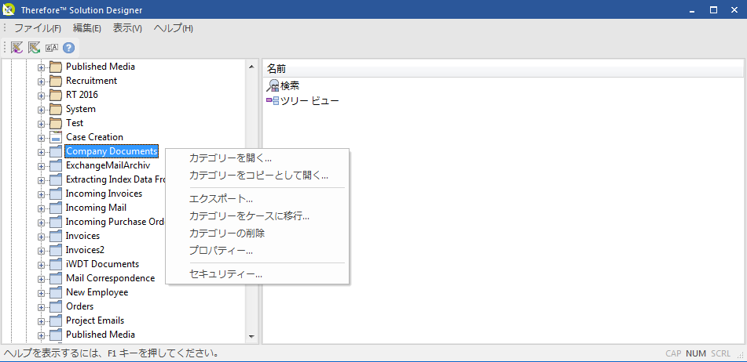Click the CAP status bar indicator

[673, 353]
